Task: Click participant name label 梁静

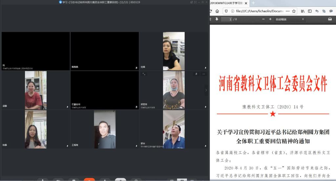Action: [x=5, y=106]
